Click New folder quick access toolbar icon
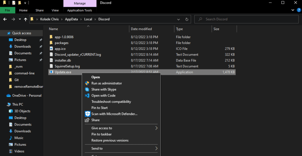This screenshot has height=156, width=302. 19,3
